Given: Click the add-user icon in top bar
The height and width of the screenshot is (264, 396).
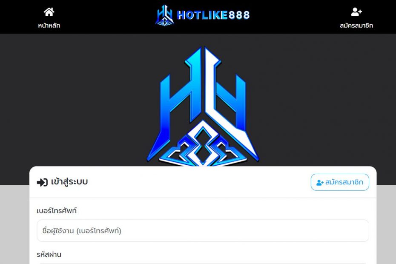Looking at the screenshot, I should 356,12.
